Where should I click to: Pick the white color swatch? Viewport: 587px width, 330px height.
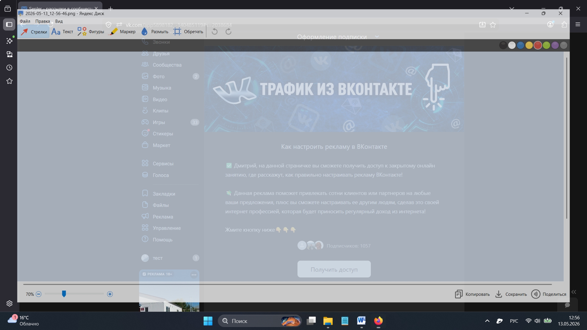click(512, 46)
